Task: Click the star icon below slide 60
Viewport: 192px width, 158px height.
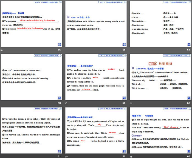Action: (x=131, y=103)
